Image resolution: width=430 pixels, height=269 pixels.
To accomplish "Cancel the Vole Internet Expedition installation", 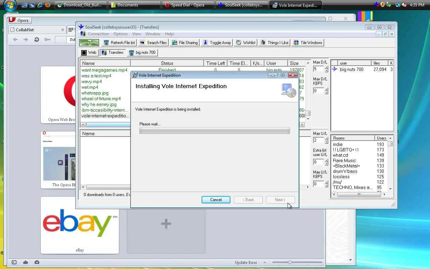I will point(216,200).
